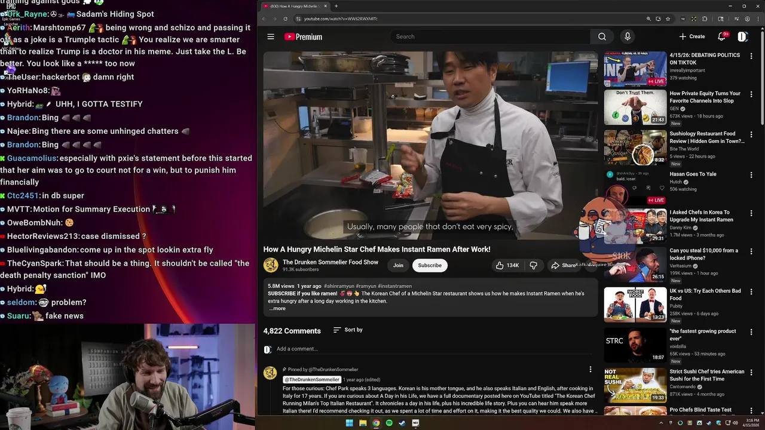Open Steam from the taskbar

tap(402, 423)
